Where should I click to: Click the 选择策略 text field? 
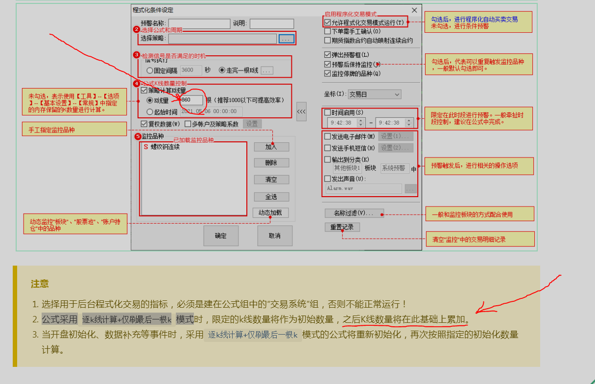[222, 38]
